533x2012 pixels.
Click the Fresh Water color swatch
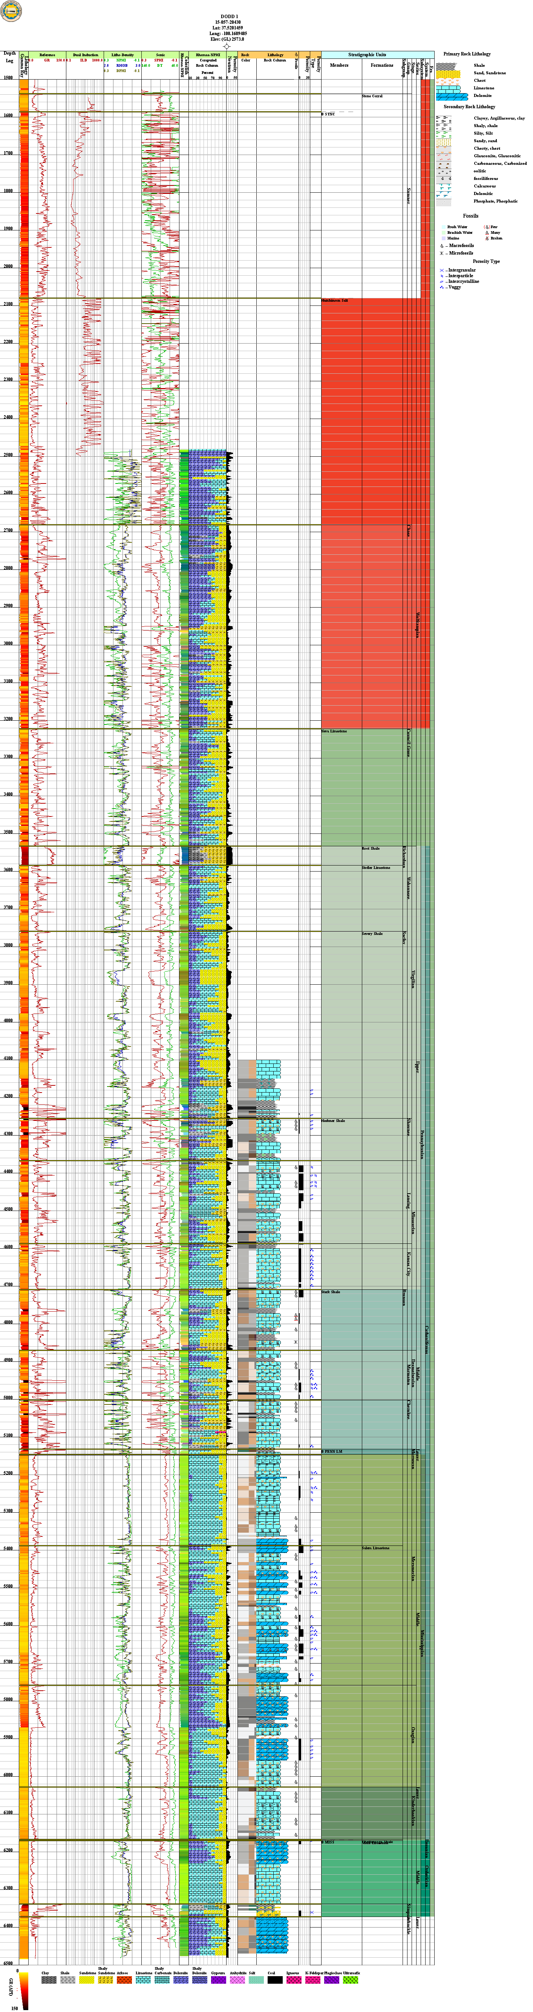[x=443, y=227]
